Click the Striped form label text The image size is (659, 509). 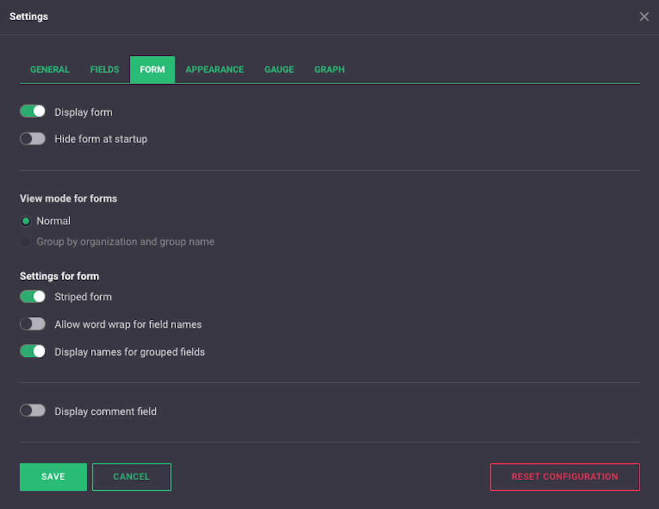pos(83,297)
